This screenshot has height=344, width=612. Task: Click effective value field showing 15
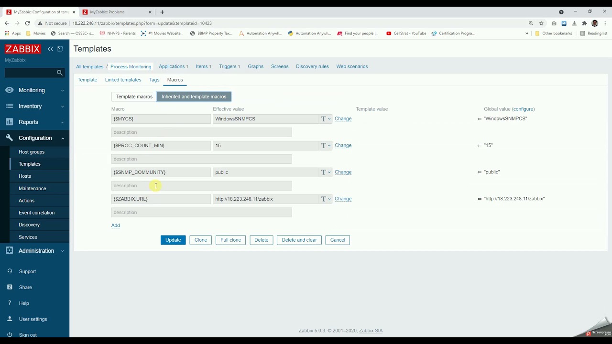pyautogui.click(x=266, y=145)
